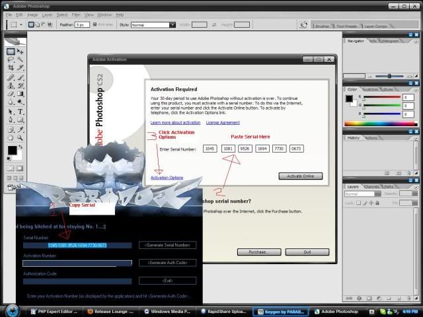The height and width of the screenshot is (317, 423).
Task: Switch to Quick Mask mode
Action: click(19, 168)
